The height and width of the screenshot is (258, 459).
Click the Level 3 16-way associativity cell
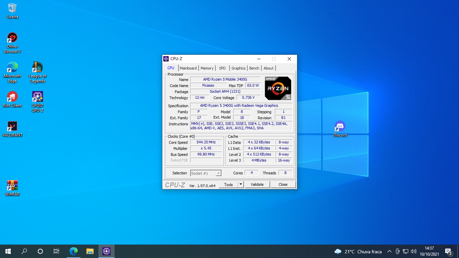click(x=284, y=160)
